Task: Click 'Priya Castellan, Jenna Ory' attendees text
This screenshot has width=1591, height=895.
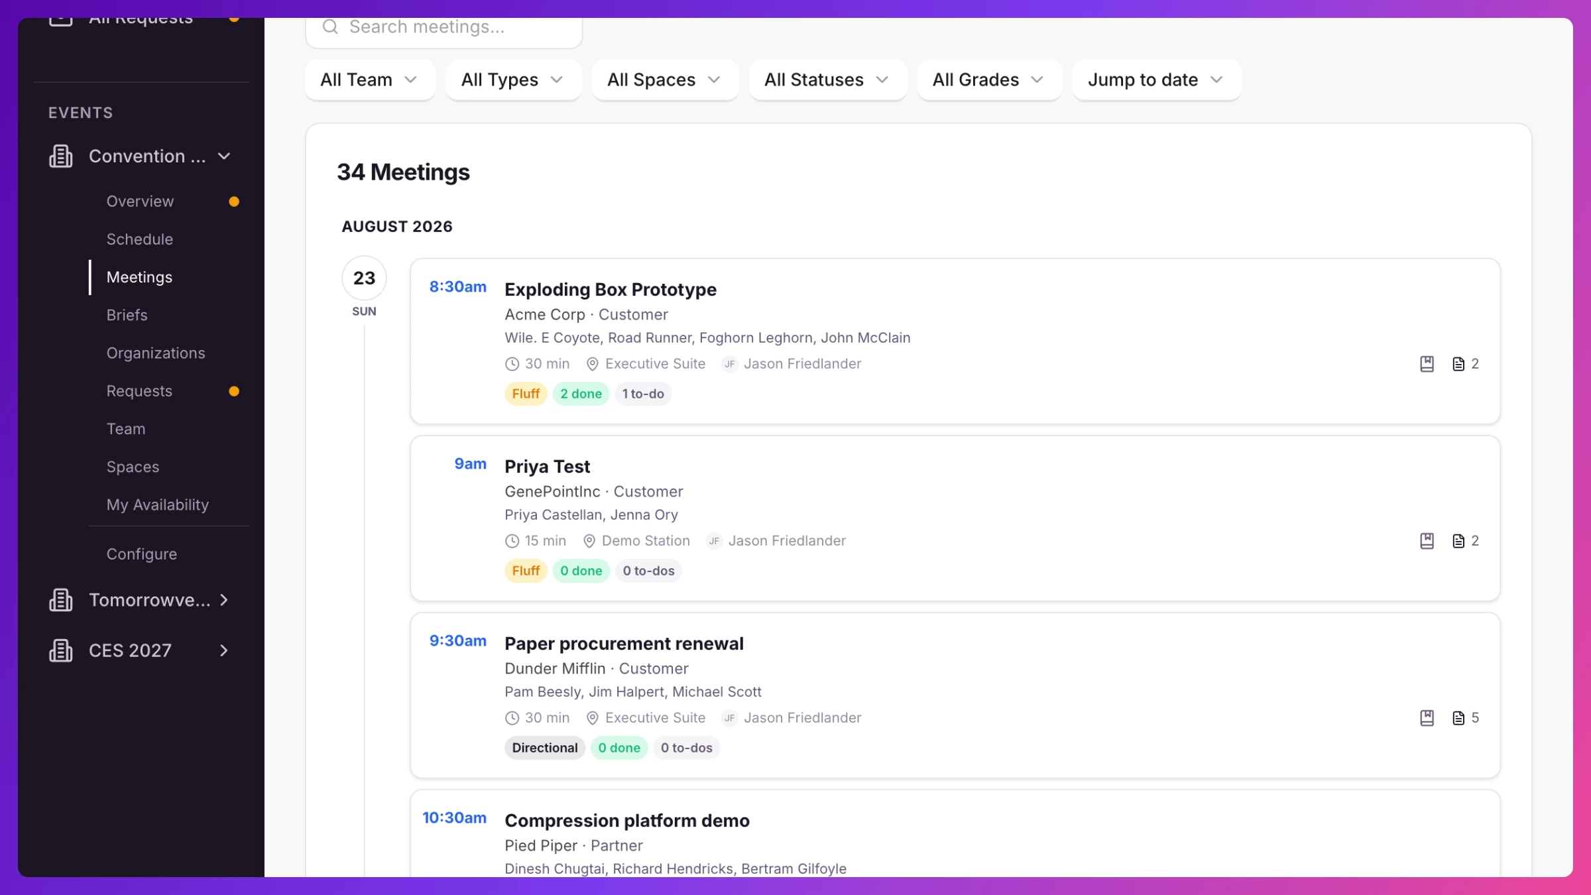Action: pos(591,515)
